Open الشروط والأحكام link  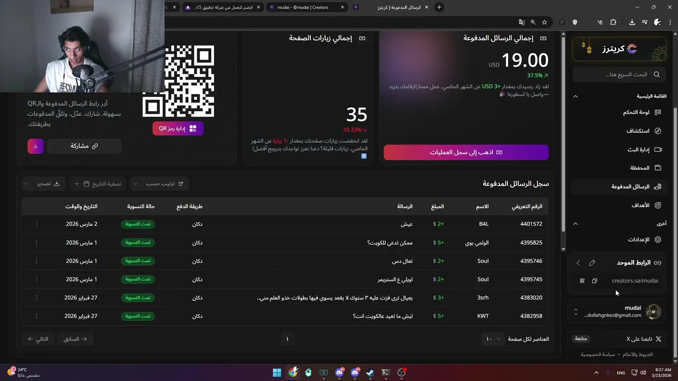pos(638,355)
